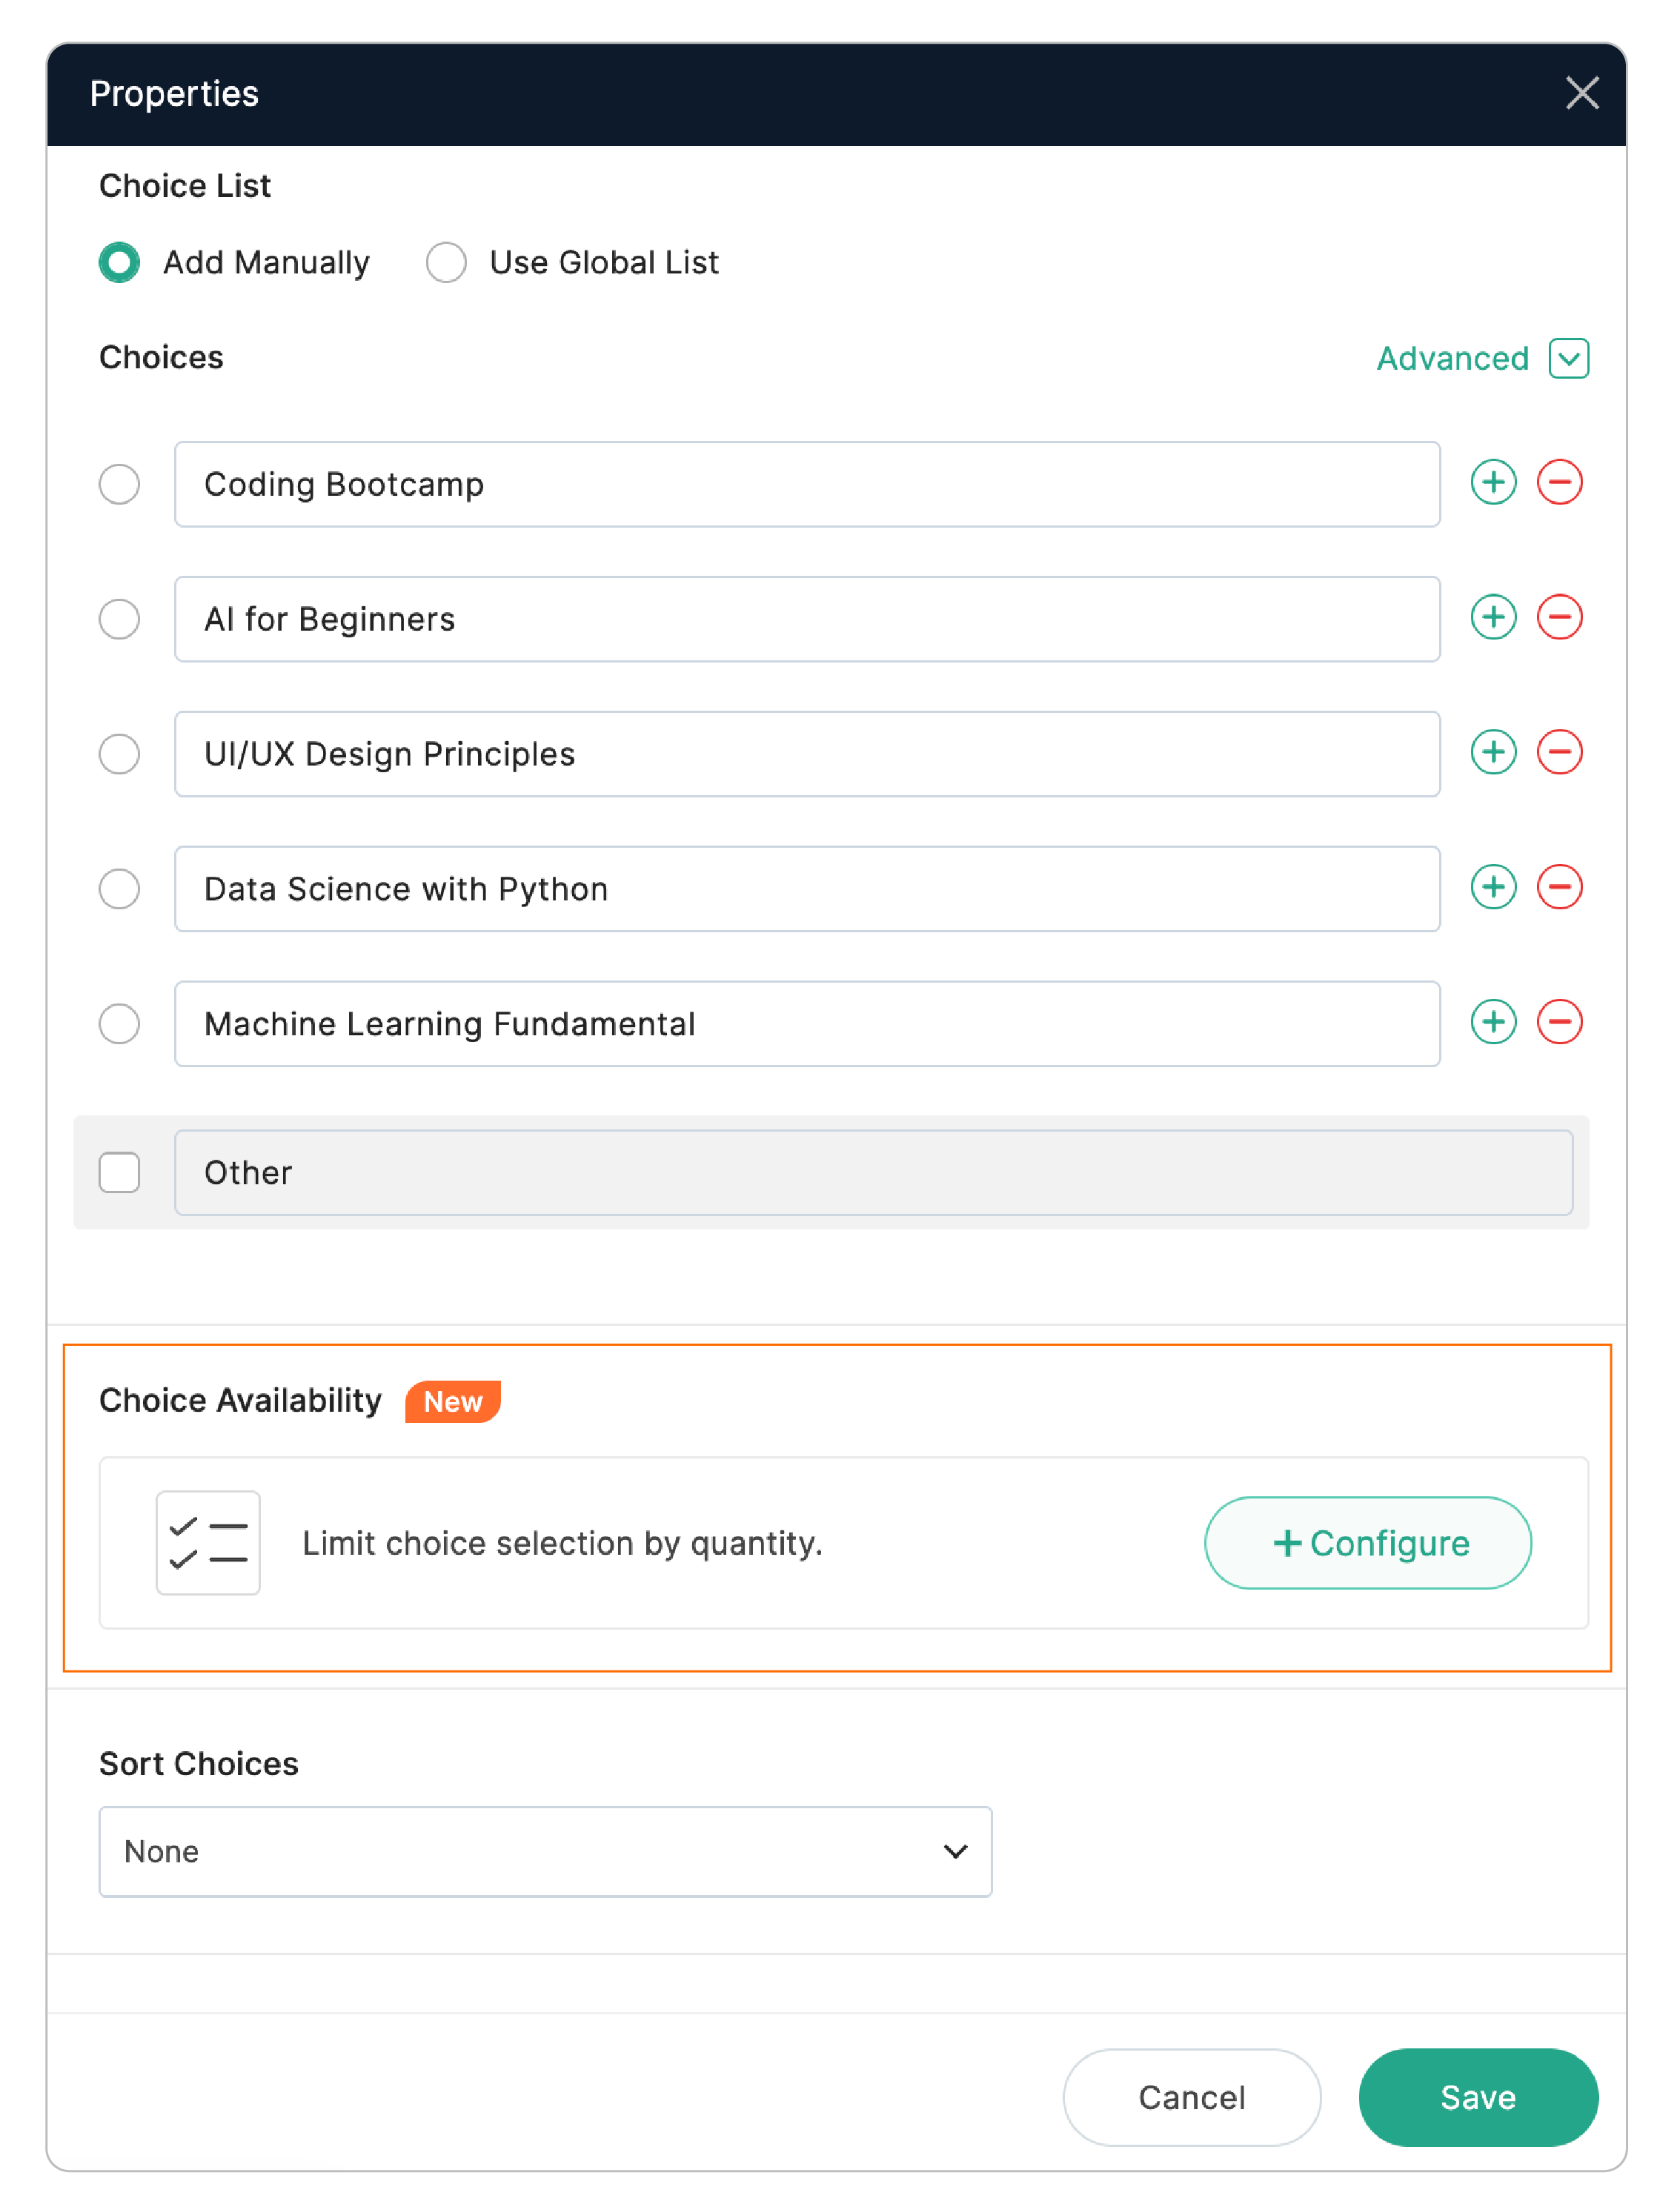
Task: Save the choice list settings
Action: [x=1478, y=2098]
